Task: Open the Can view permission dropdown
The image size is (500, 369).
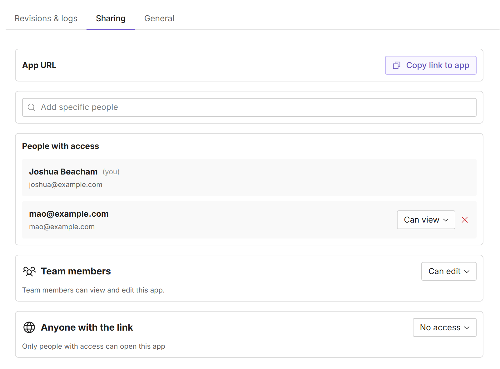Action: [x=426, y=220]
